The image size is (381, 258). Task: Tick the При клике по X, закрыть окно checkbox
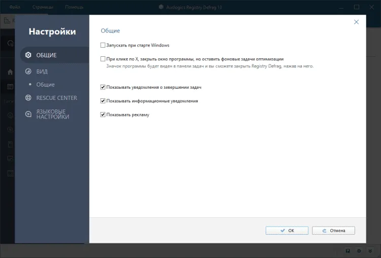point(103,59)
